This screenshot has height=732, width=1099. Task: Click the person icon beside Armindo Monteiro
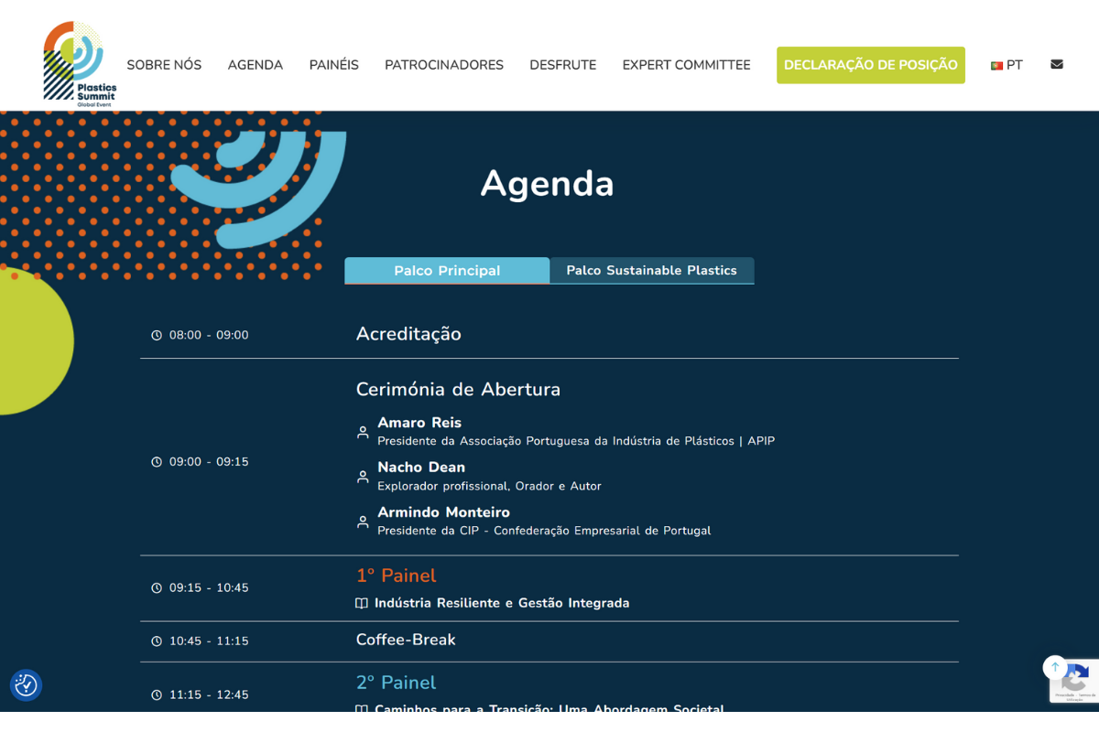click(x=363, y=522)
